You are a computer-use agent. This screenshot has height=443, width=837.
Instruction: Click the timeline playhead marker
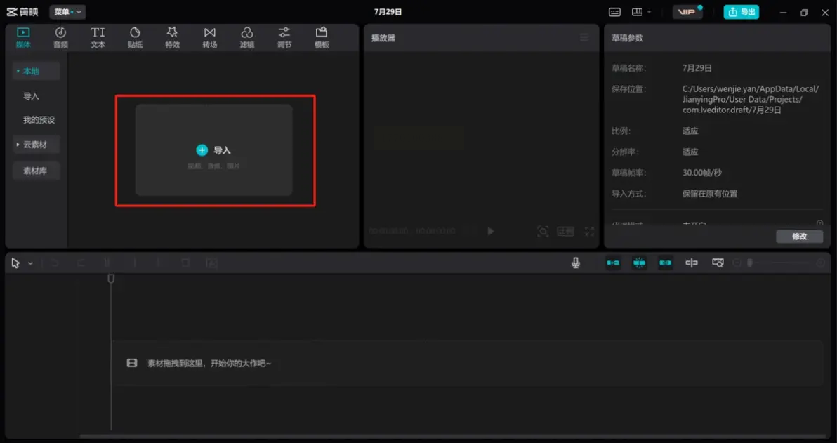pos(111,279)
